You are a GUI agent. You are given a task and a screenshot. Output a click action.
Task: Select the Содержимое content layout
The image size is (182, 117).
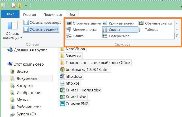click(x=116, y=36)
